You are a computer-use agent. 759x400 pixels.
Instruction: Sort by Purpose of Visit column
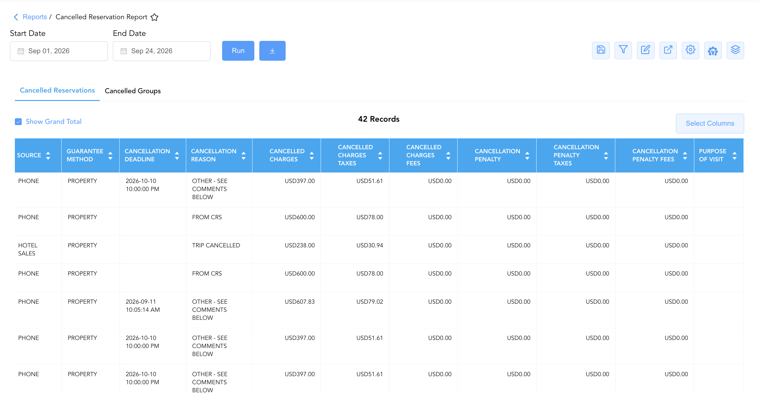pyautogui.click(x=735, y=155)
